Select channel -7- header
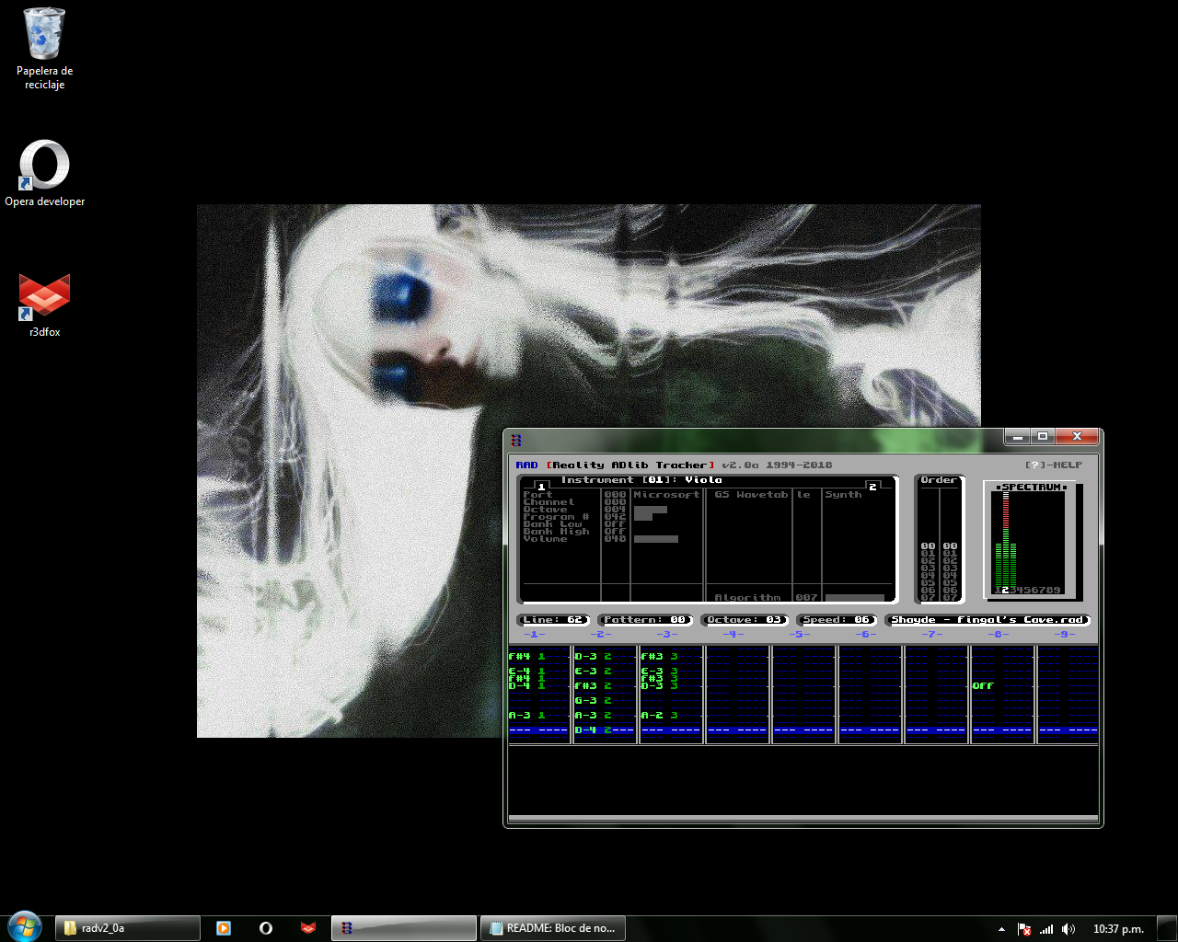Image resolution: width=1178 pixels, height=942 pixels. [932, 634]
